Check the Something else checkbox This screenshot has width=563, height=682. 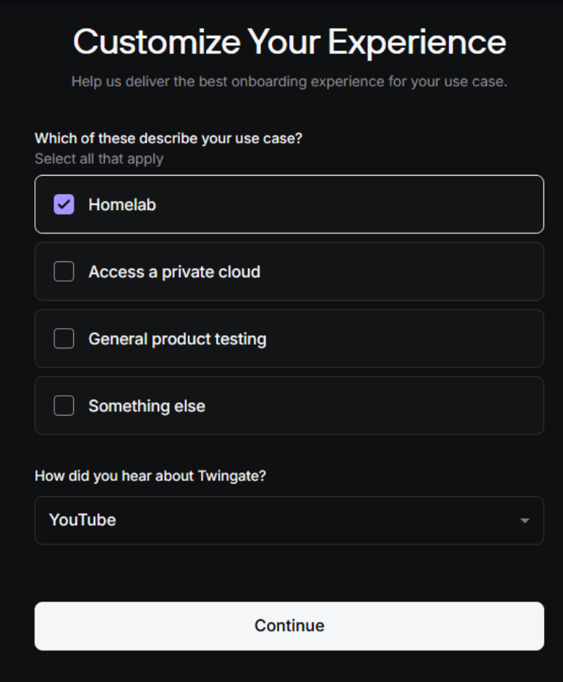[64, 406]
